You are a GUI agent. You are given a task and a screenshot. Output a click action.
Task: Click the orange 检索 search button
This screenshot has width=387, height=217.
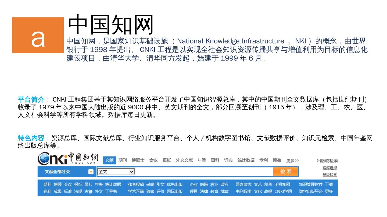tap(286, 171)
